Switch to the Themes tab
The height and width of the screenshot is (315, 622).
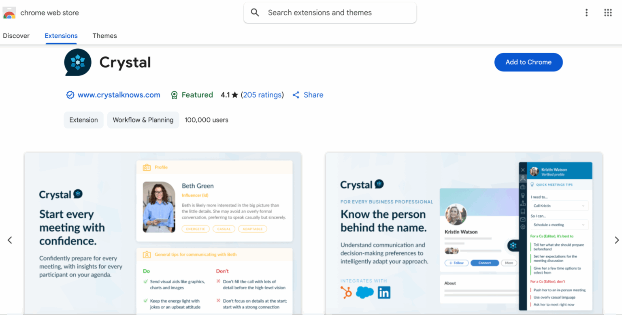(104, 36)
